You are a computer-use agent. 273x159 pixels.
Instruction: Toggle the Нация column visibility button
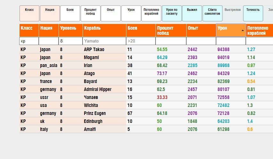pyautogui.click(x=50, y=13)
